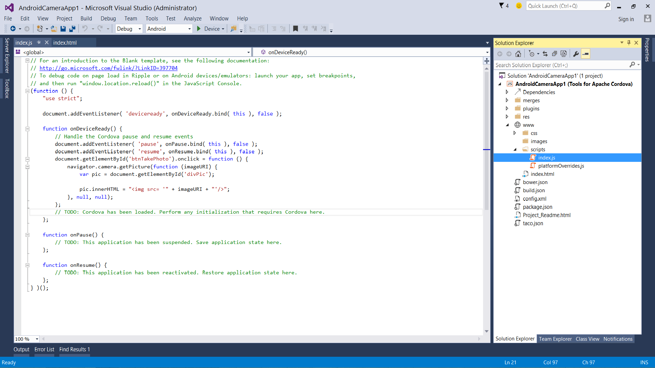Collapse the main (function () outline region

click(x=27, y=91)
